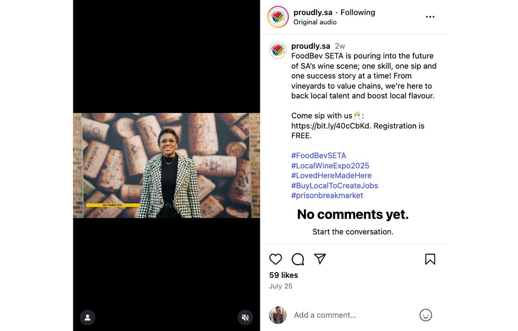Open the three-dot more options menu
518x331 pixels.
pos(430,17)
